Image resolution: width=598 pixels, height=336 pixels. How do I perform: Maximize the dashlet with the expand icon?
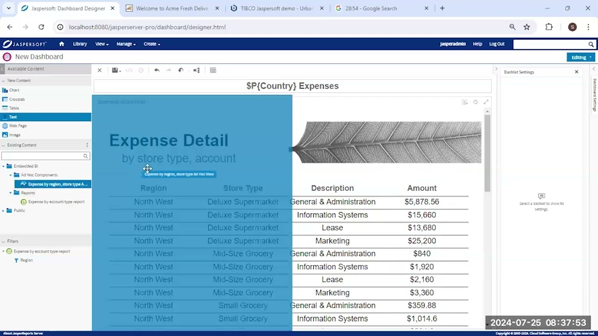tap(486, 102)
